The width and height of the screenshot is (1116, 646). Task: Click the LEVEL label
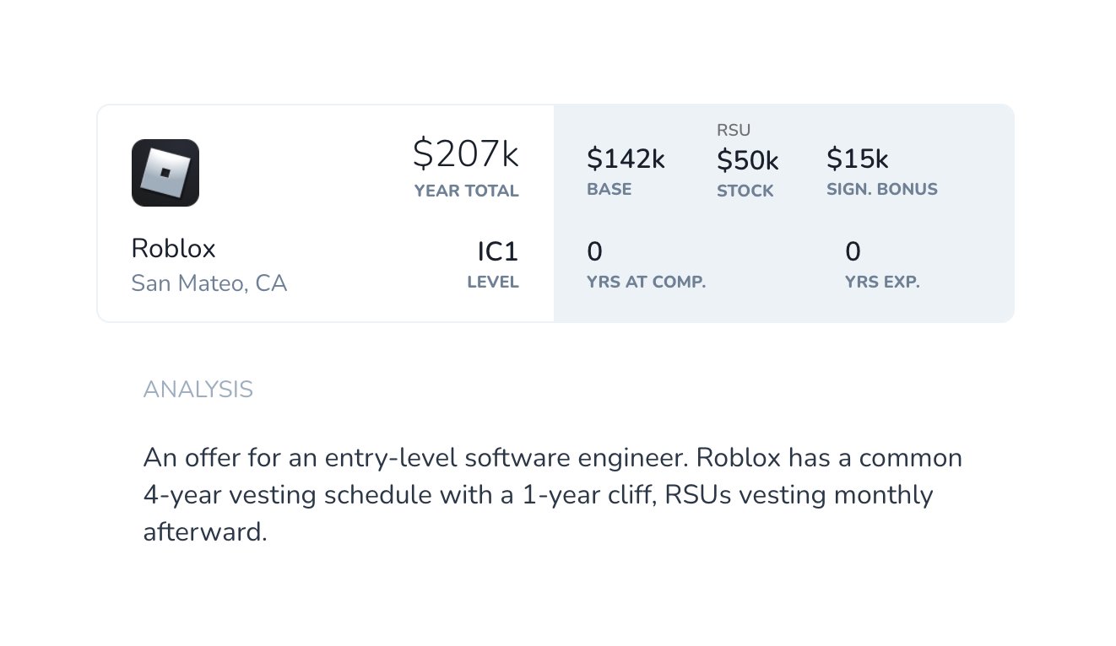493,283
